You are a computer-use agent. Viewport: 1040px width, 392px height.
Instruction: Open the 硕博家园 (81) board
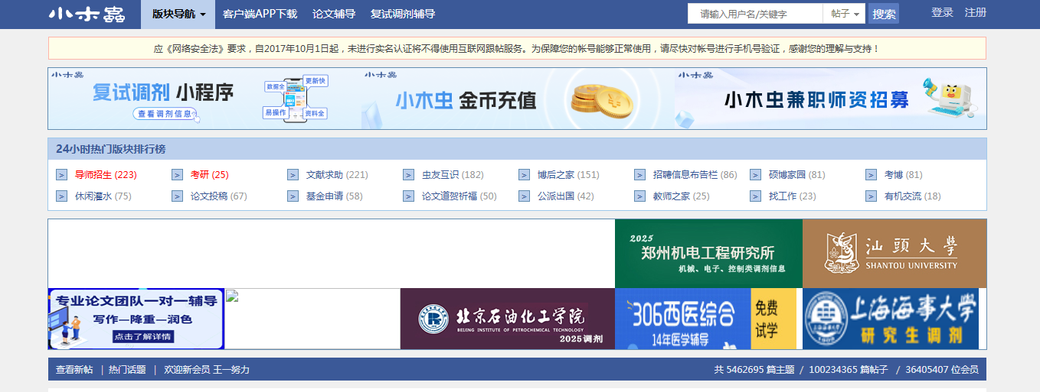797,175
